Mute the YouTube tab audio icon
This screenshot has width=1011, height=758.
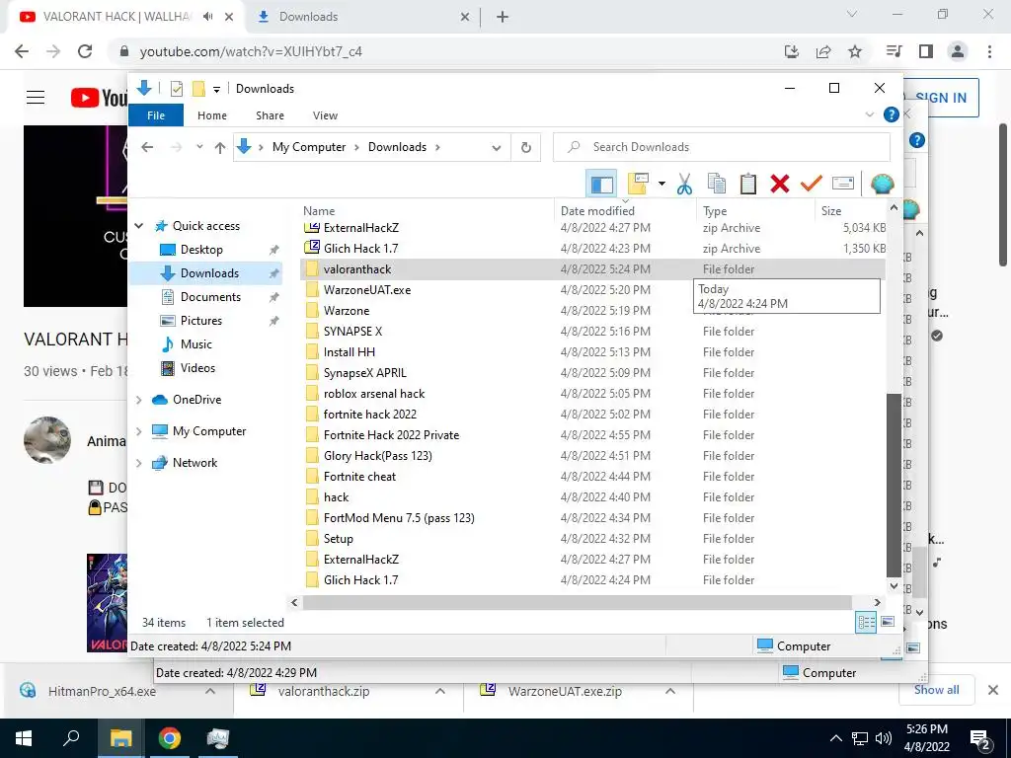pos(207,17)
